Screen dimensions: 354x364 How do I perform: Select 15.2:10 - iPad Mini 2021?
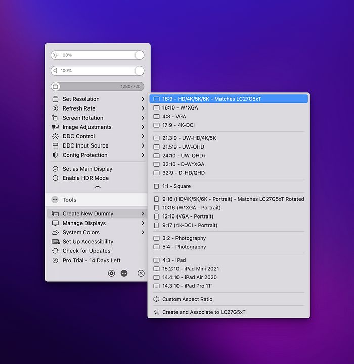click(x=229, y=269)
